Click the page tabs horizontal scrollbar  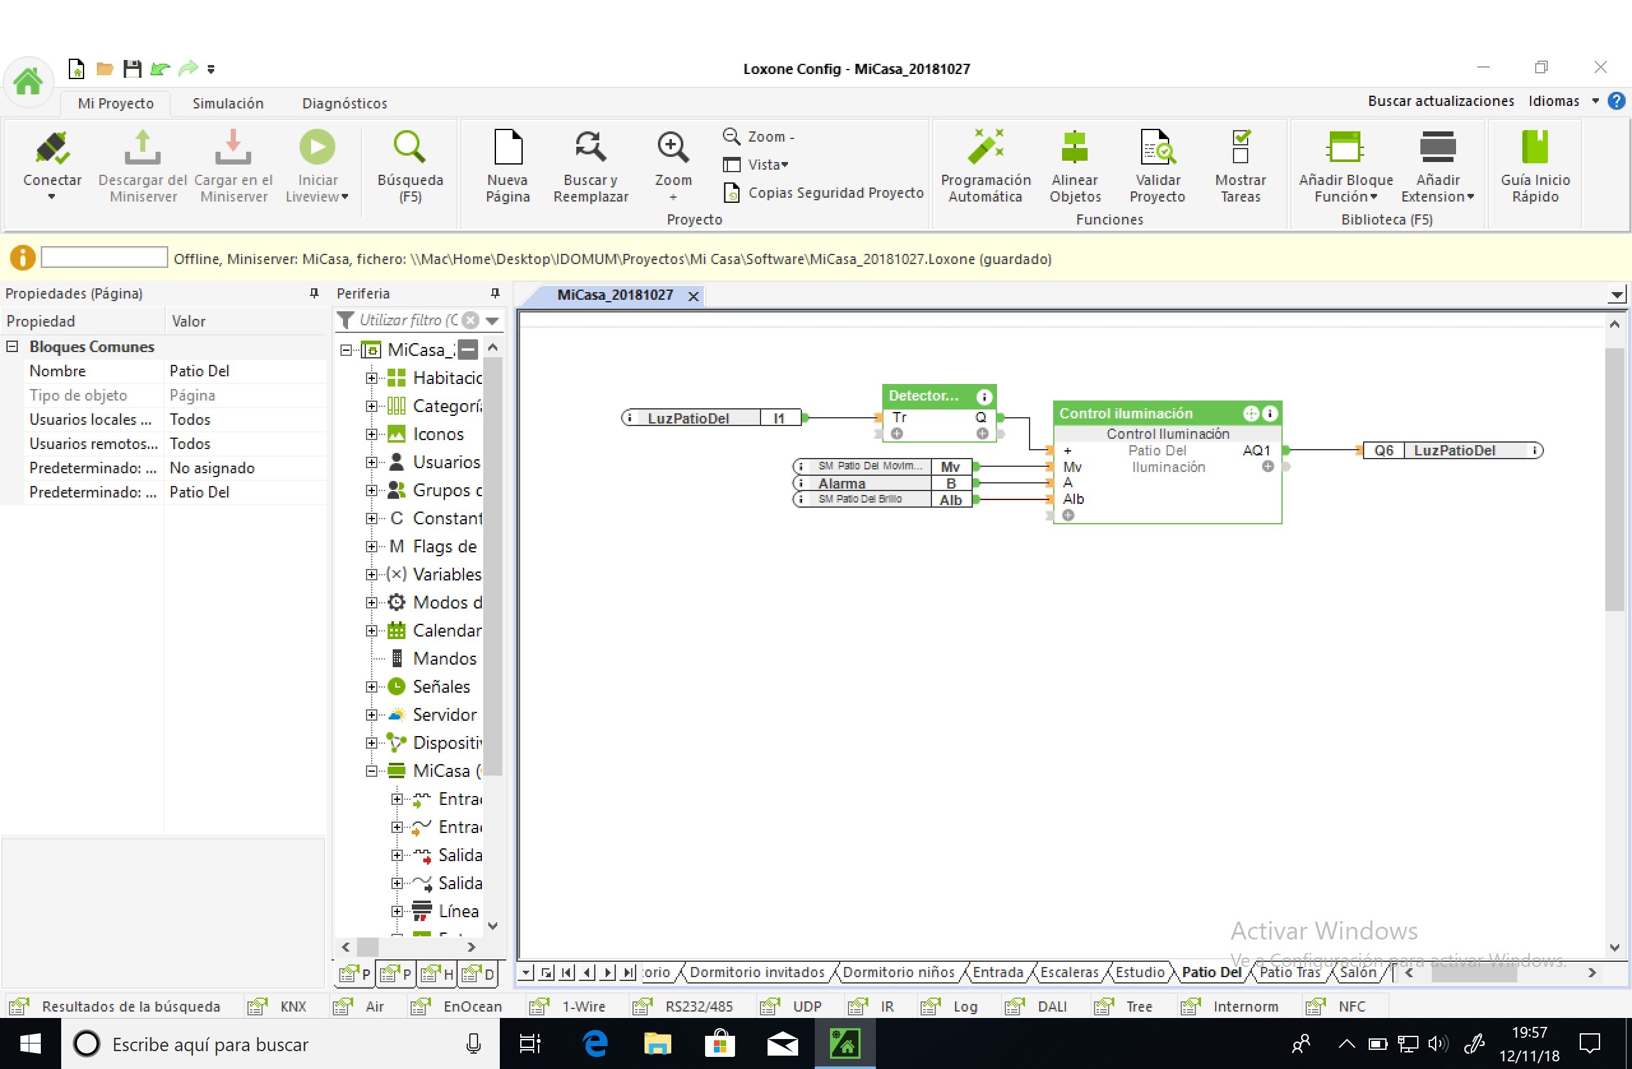point(1475,972)
